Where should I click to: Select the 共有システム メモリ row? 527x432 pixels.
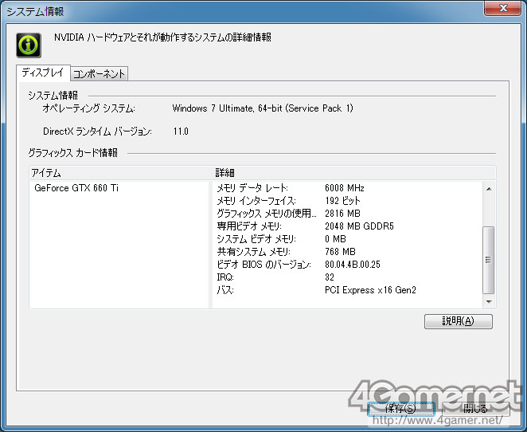(348, 252)
